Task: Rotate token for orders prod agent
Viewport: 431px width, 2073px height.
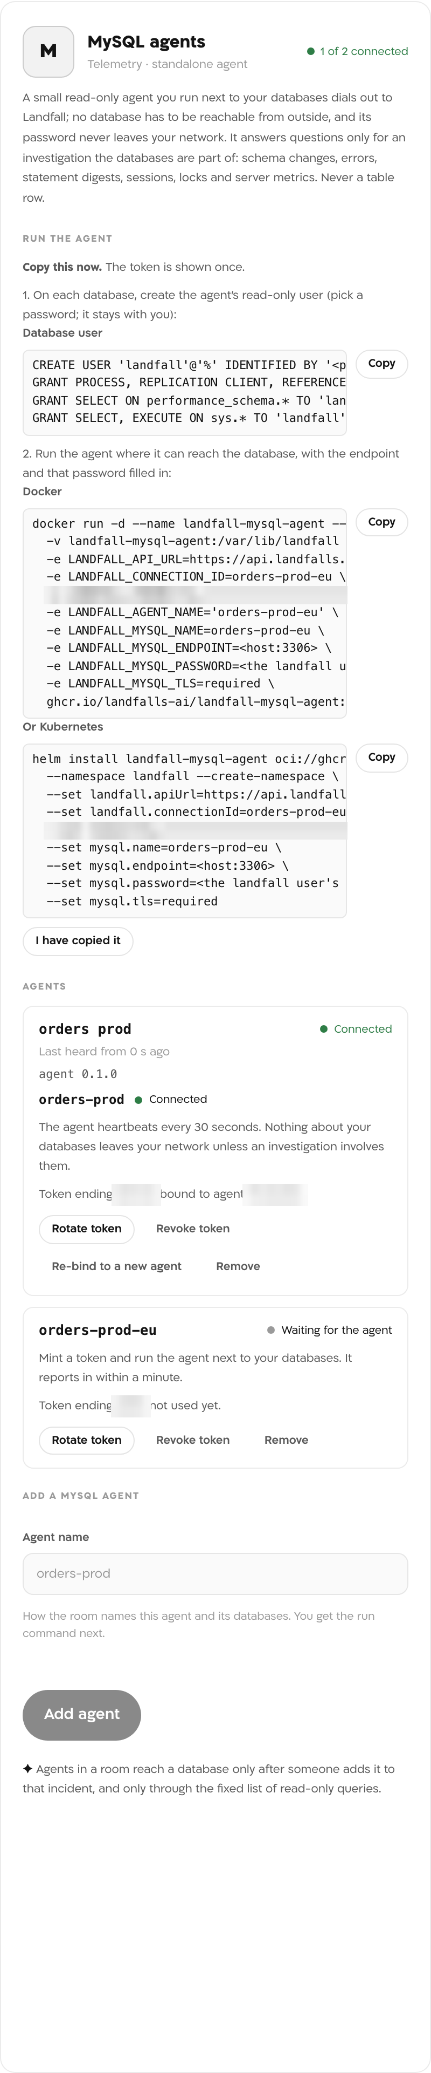Action: coord(87,1229)
